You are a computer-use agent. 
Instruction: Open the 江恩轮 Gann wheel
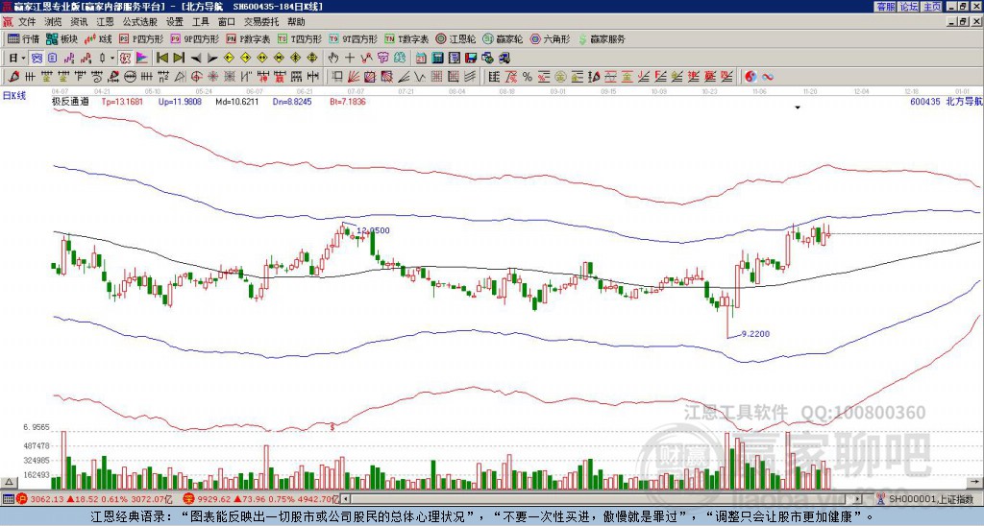click(x=455, y=38)
